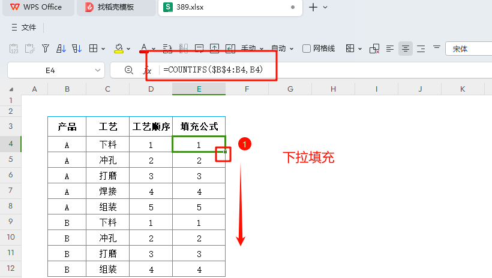Open the new-tab options chevron
The height and width of the screenshot is (278, 492).
click(325, 7)
